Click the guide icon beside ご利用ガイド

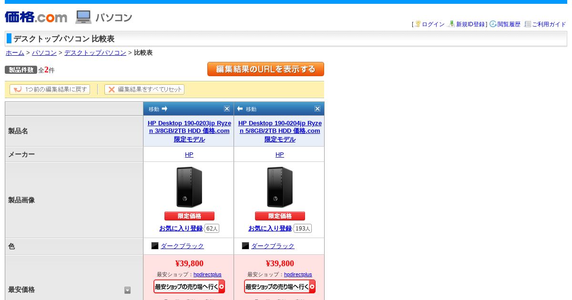pos(528,24)
